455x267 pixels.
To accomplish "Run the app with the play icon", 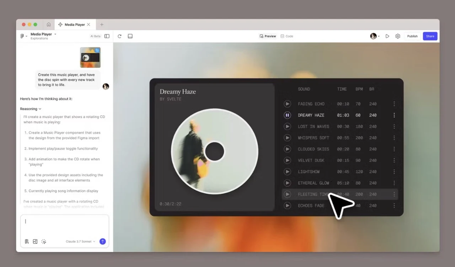I will pos(387,36).
